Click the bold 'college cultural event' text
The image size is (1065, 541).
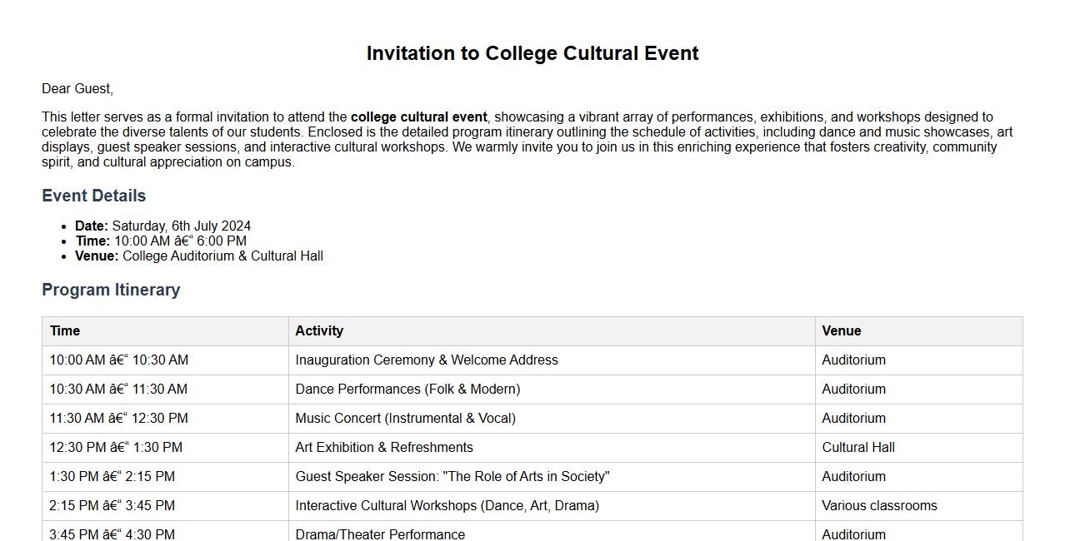418,117
